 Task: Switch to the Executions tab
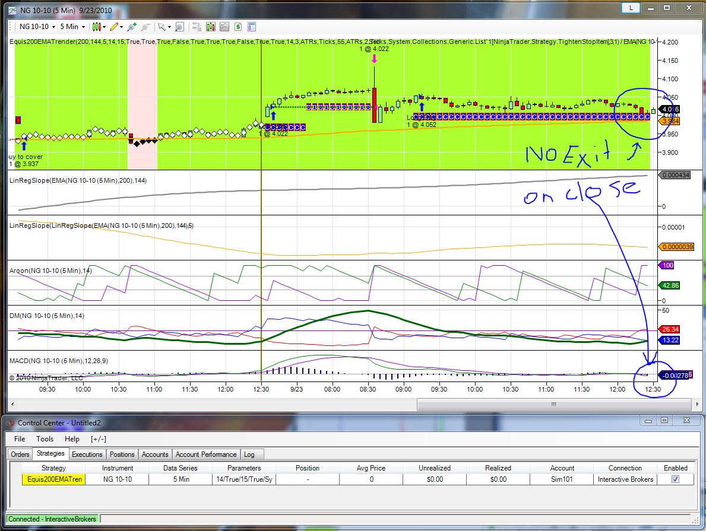tap(87, 454)
